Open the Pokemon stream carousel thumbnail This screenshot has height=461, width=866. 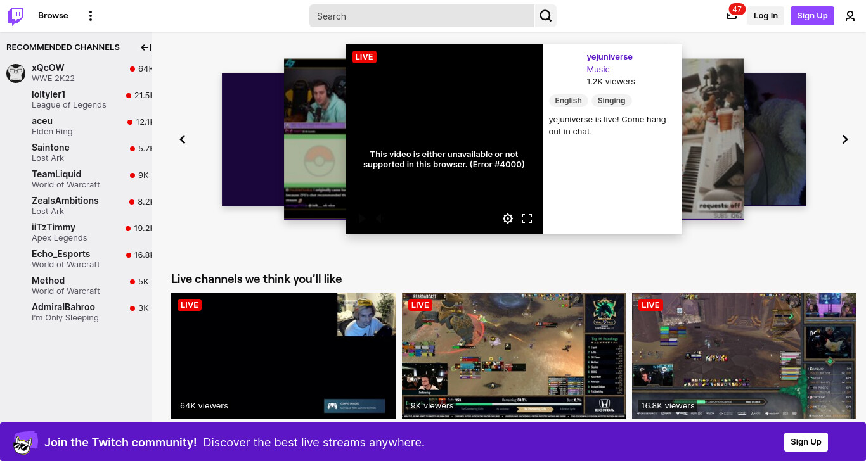[314, 139]
